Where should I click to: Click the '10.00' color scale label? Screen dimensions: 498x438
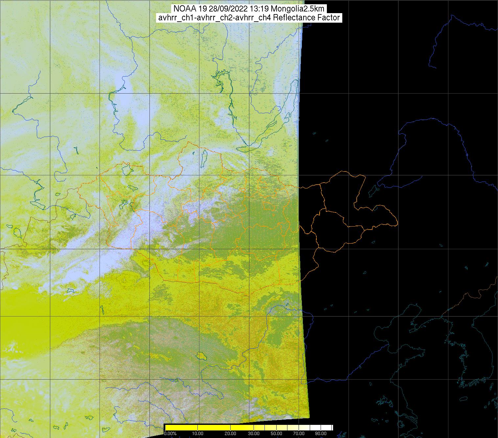[197, 434]
